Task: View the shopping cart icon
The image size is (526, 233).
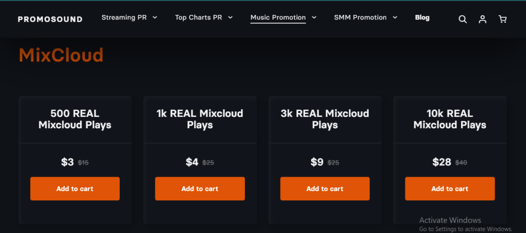Action: pyautogui.click(x=503, y=19)
